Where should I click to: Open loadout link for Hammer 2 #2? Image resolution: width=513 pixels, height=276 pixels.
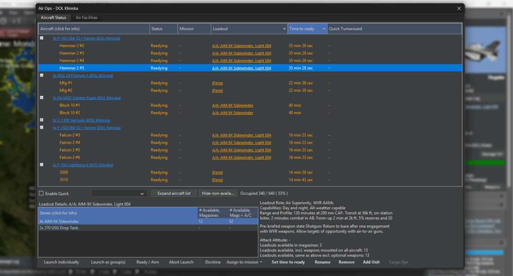tap(241, 46)
